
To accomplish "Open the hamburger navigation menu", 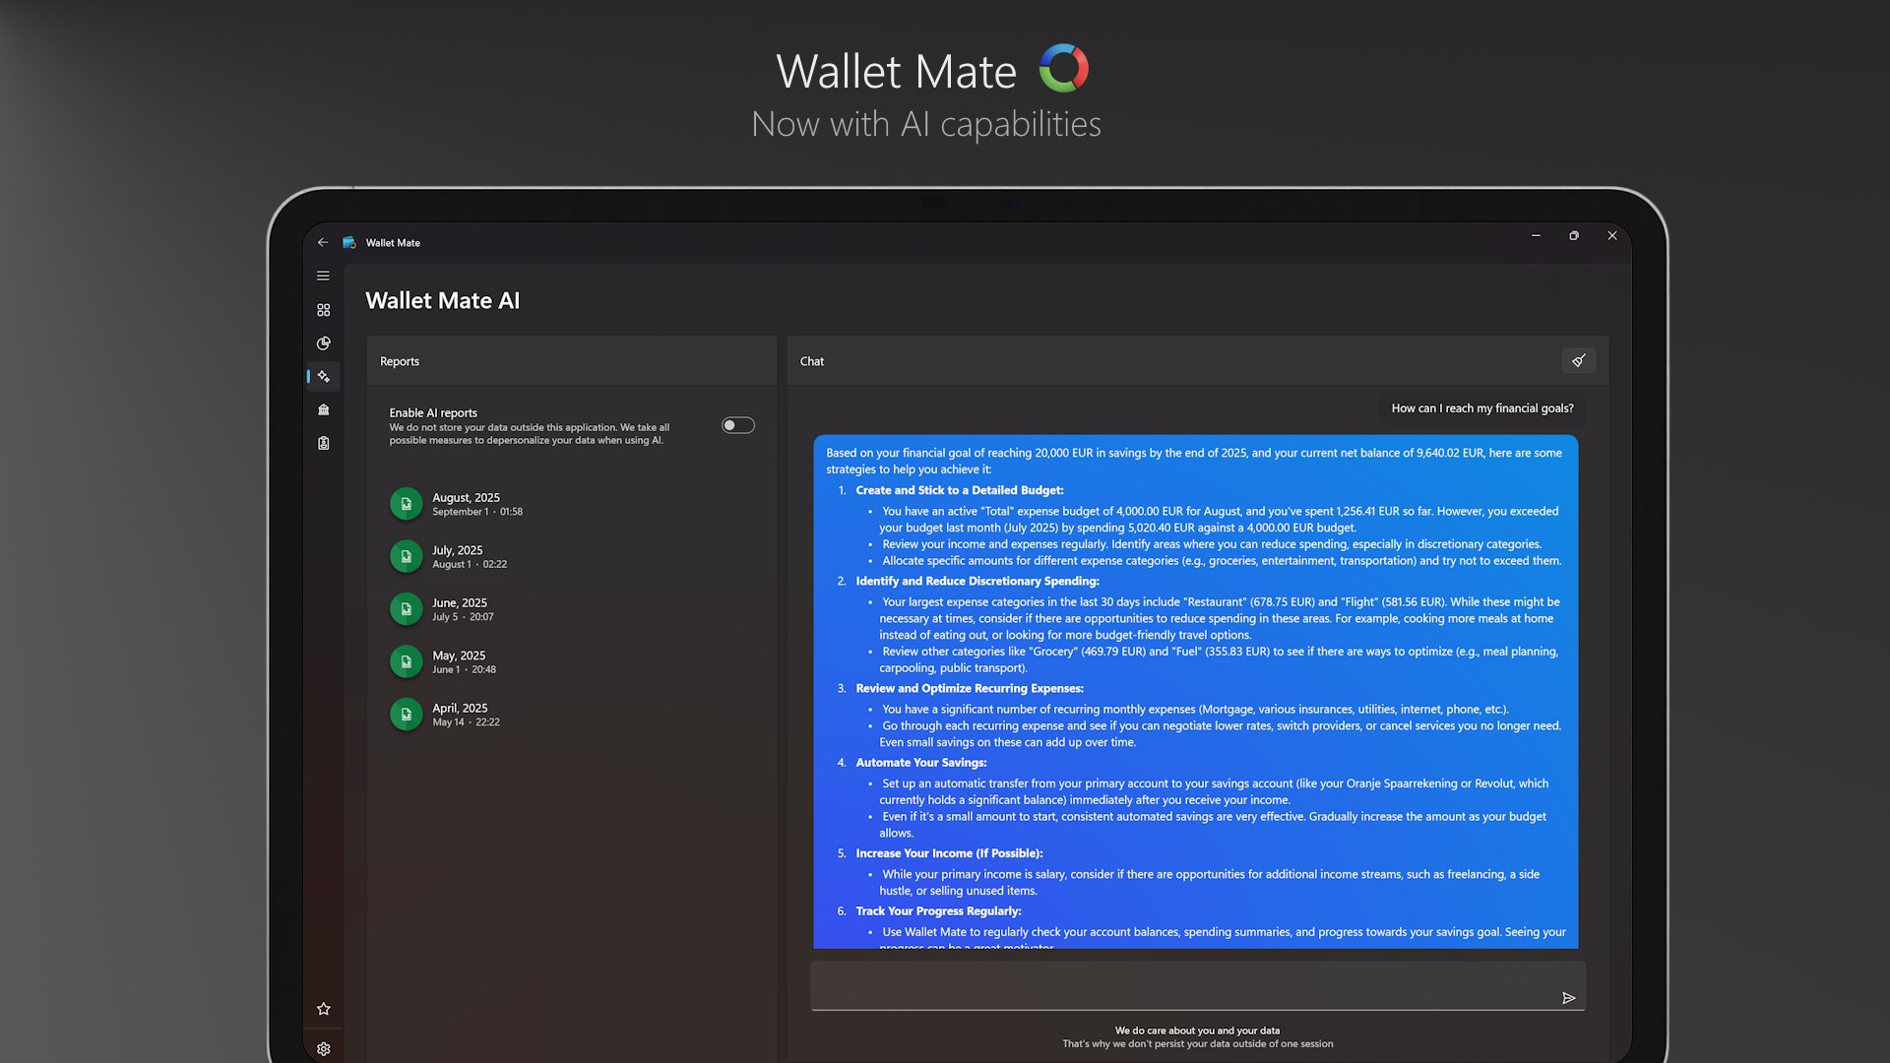I will pos(323,276).
